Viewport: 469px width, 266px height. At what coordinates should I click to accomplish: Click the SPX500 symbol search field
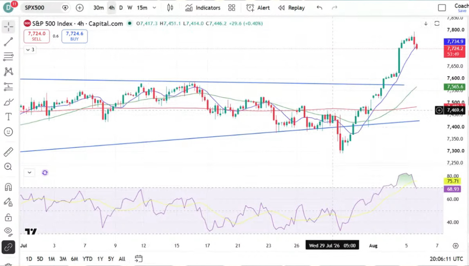[45, 8]
